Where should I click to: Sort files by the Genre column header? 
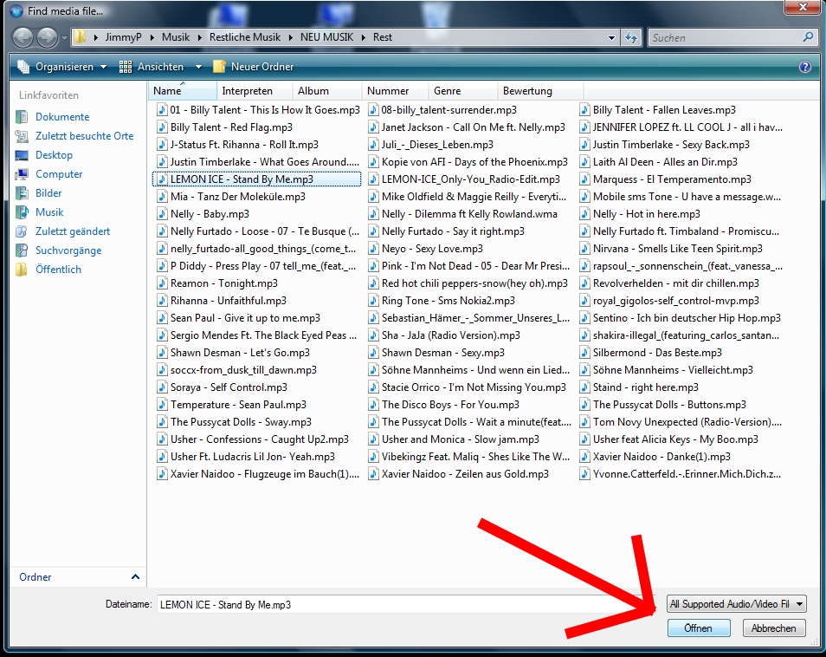click(463, 91)
